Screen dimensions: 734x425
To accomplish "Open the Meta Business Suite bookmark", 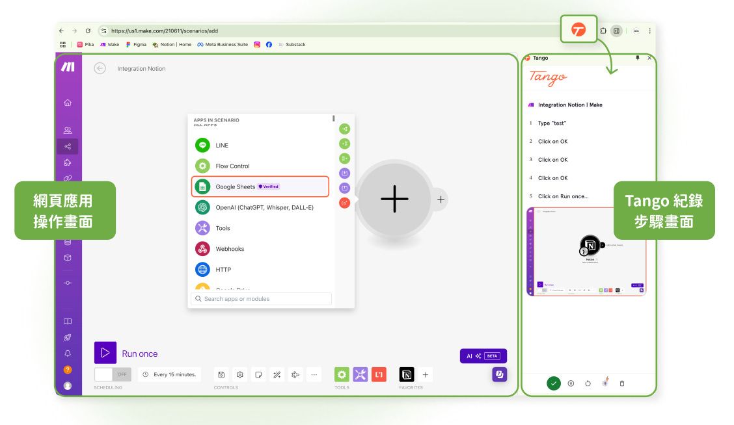I will tap(223, 44).
